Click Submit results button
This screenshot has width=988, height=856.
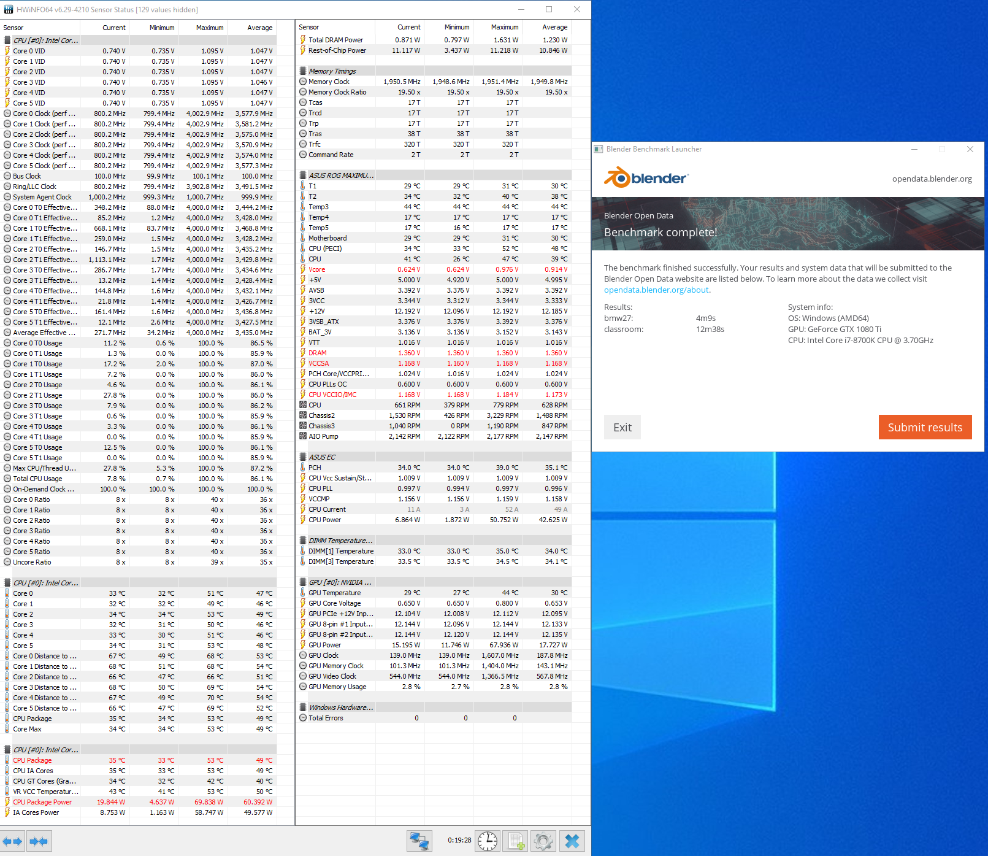(x=925, y=427)
